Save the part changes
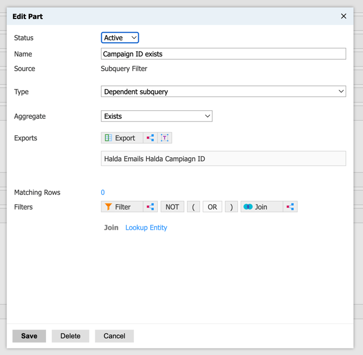Image resolution: width=363 pixels, height=355 pixels. coord(29,336)
